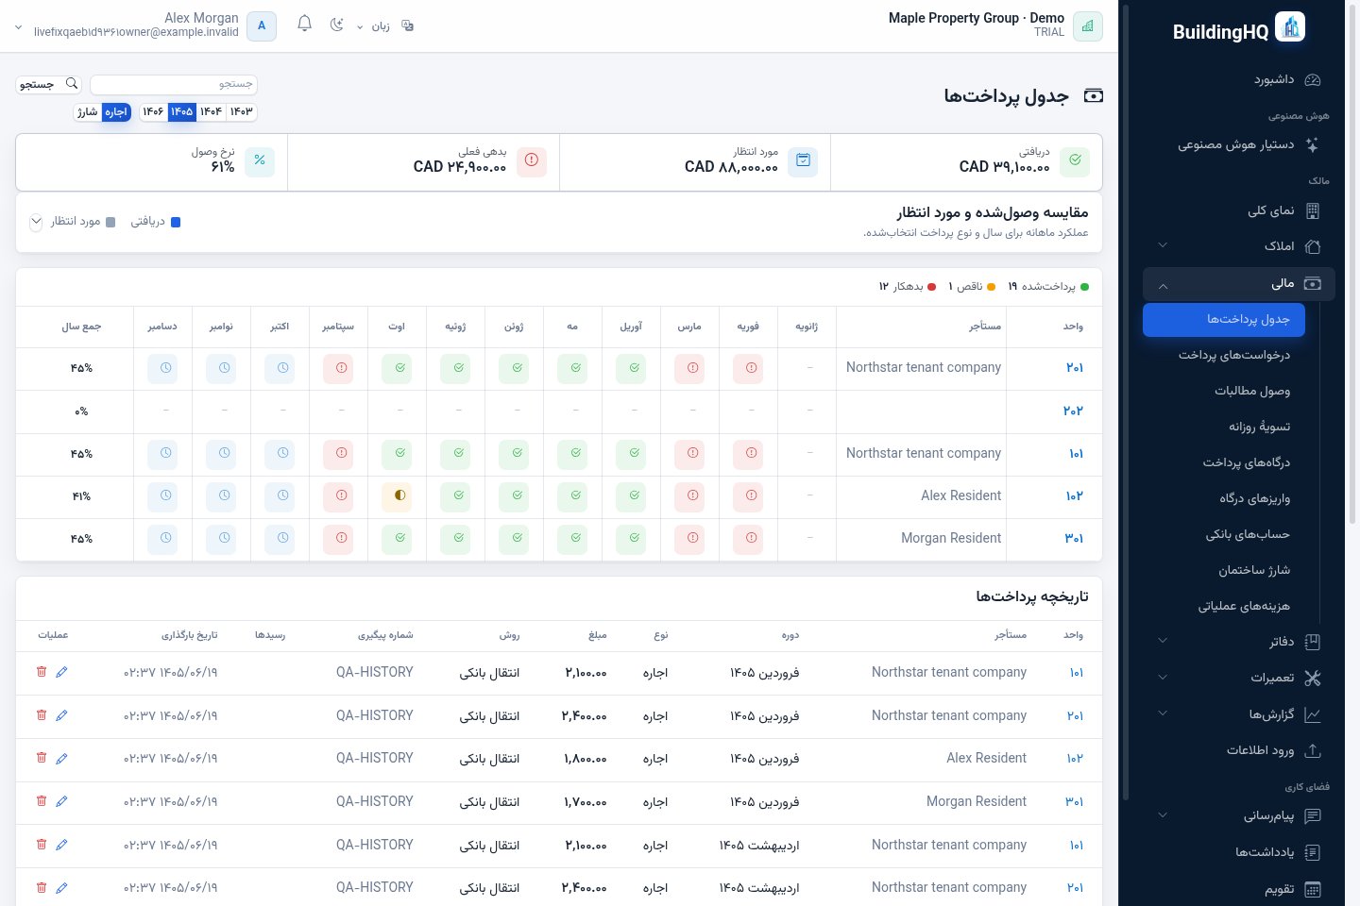Click the gray مورد انتظار legend swatch
Image resolution: width=1360 pixels, height=906 pixels.
110,222
